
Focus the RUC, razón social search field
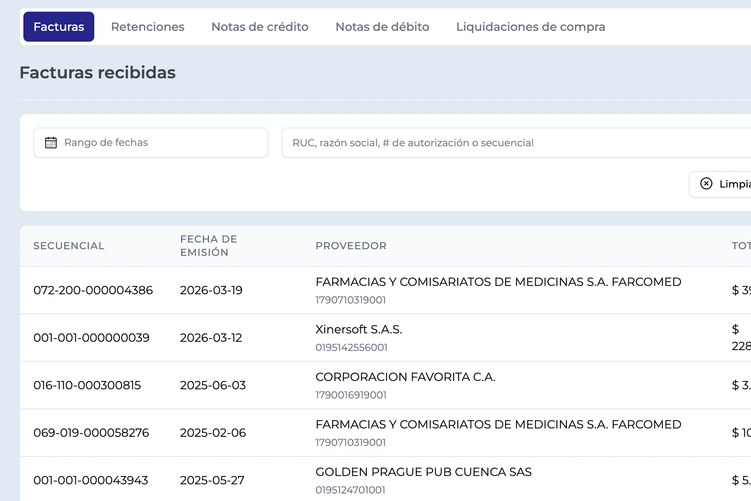pos(517,143)
